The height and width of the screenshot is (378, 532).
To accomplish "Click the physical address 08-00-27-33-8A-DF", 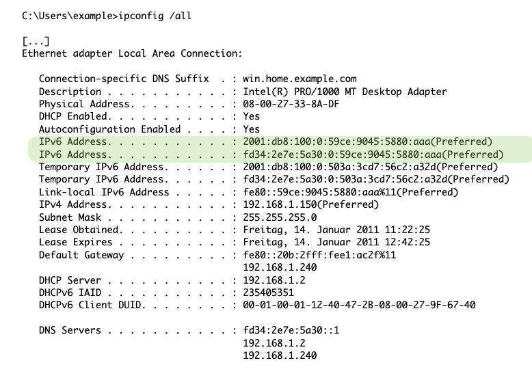I will click(x=294, y=104).
